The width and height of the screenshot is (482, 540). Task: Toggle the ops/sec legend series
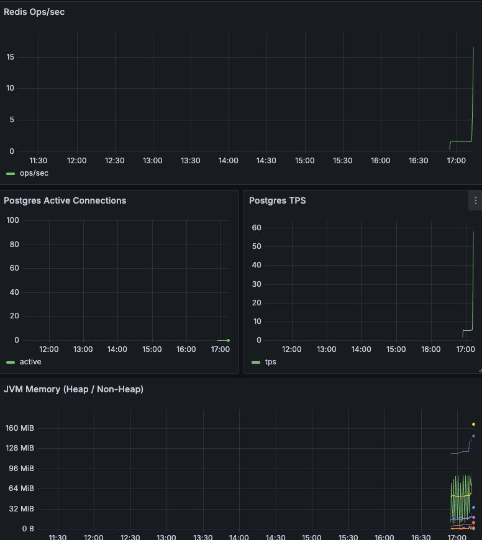click(x=34, y=173)
